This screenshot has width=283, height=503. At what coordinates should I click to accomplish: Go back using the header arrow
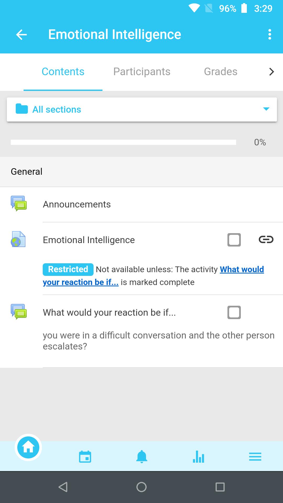21,35
